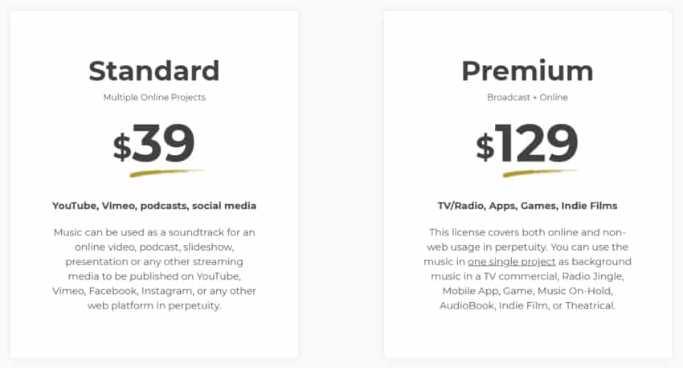Screen dimensions: 683x368
Task: Click the Premium license description paragraph
Action: click(x=527, y=268)
